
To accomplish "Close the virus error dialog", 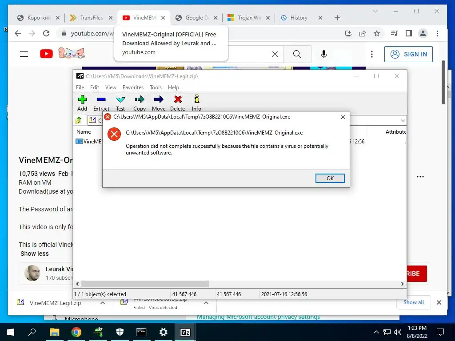I will (343, 117).
